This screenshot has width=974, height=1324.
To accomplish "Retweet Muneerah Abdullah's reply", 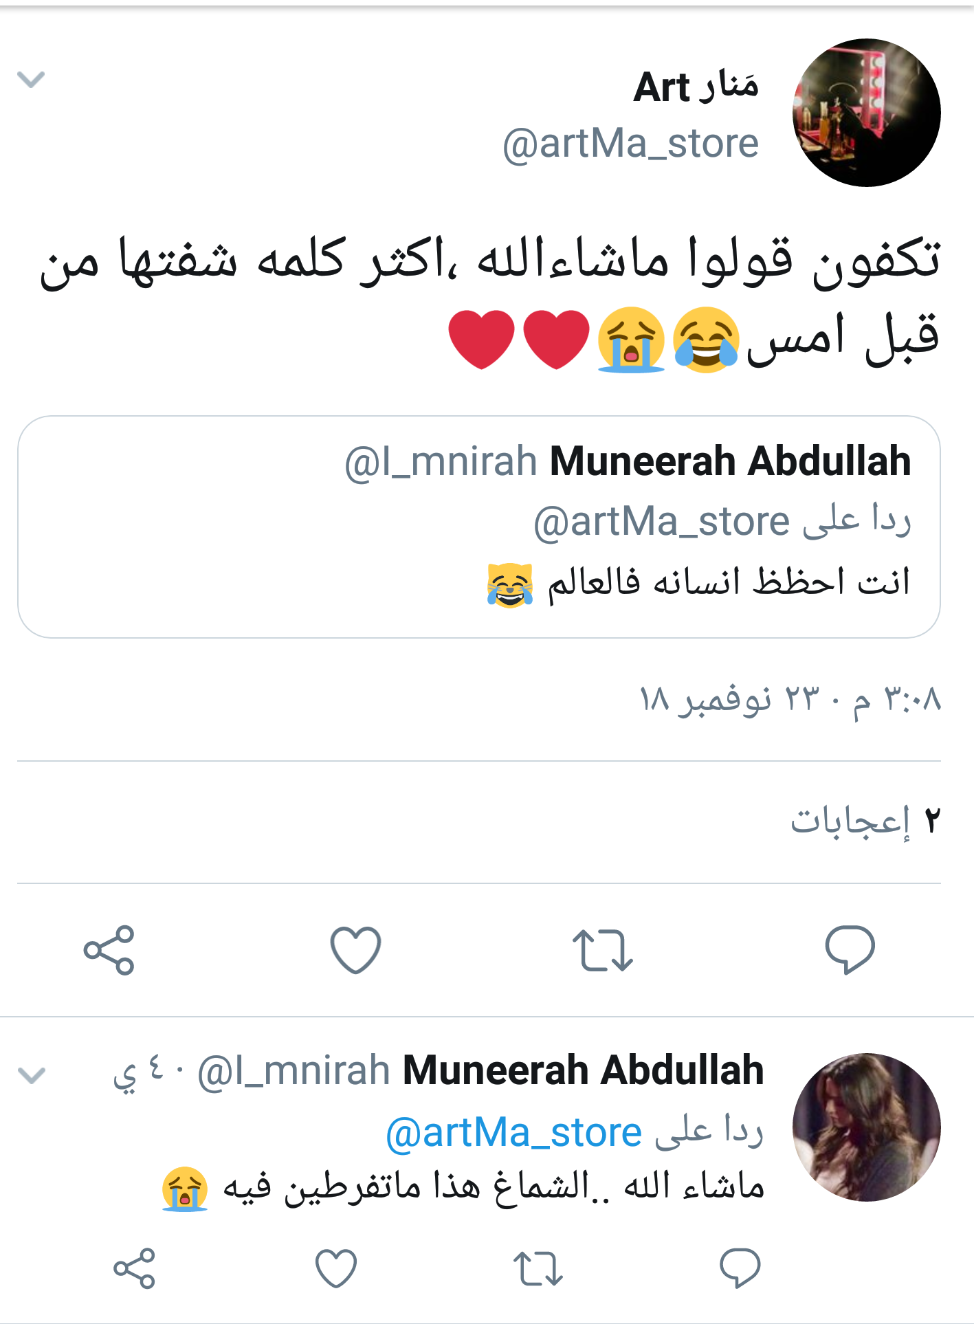I will [x=538, y=1268].
